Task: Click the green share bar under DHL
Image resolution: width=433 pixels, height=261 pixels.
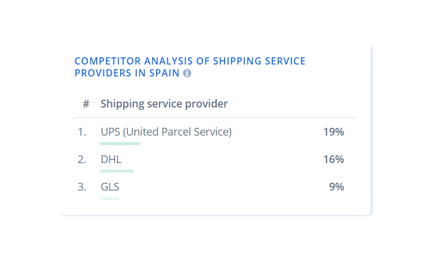Action: coord(116,171)
